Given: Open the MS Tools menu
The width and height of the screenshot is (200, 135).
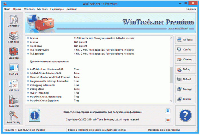Looking at the screenshot, I should point(42,9).
